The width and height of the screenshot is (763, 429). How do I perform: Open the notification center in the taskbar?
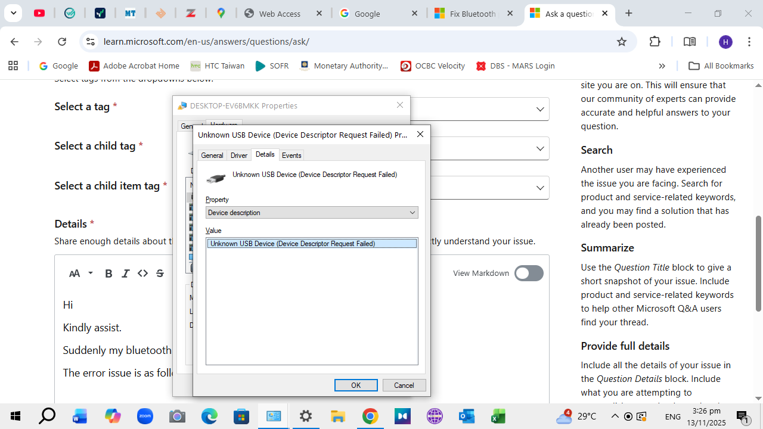point(743,416)
